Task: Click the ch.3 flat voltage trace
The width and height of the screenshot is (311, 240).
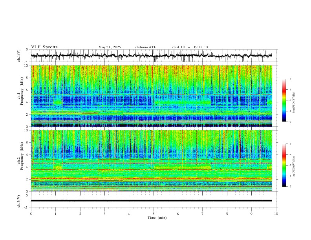Action: click(x=151, y=201)
